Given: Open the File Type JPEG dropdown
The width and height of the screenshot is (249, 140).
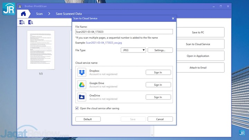Looking at the screenshot, I should 133,50.
